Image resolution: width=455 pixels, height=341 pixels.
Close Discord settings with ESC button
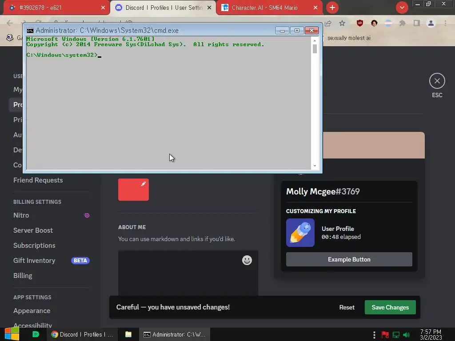point(437,81)
